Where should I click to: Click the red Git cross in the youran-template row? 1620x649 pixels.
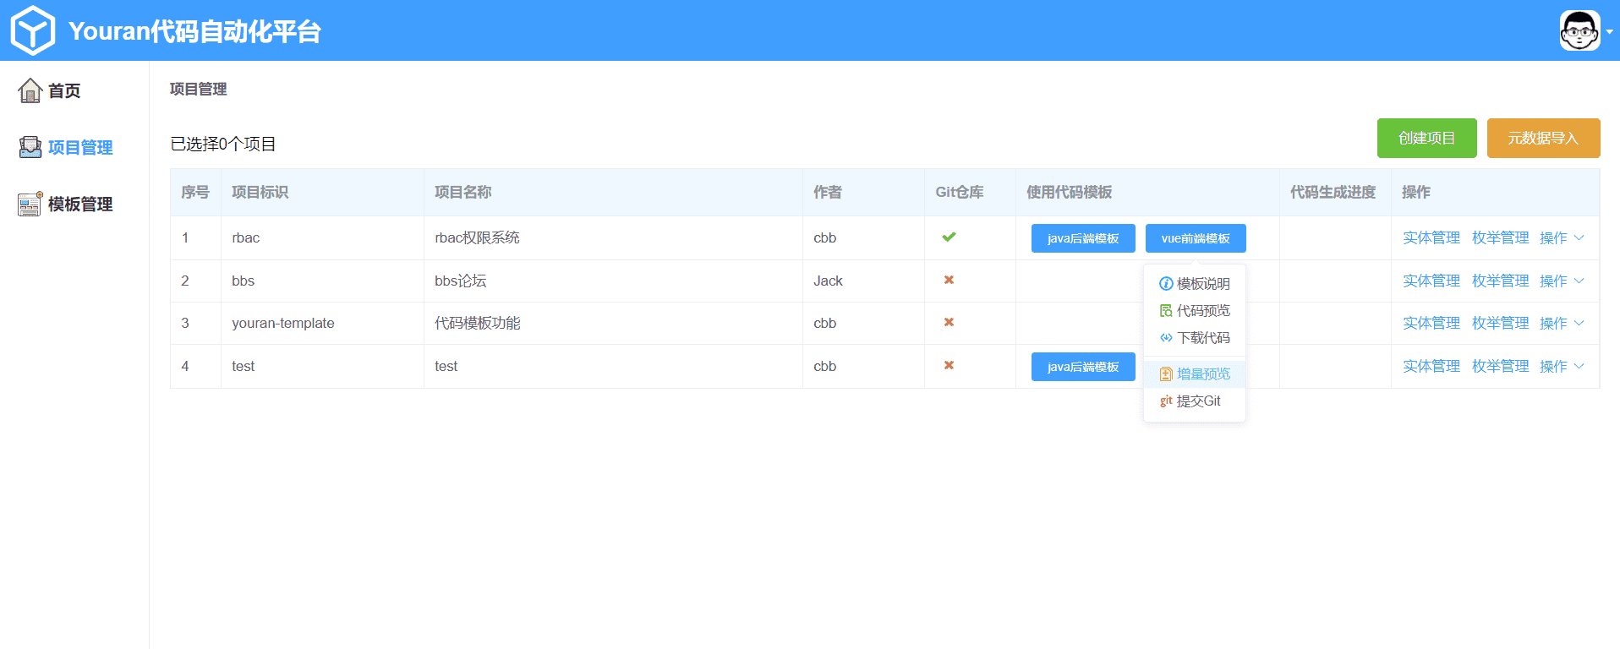coord(949,322)
